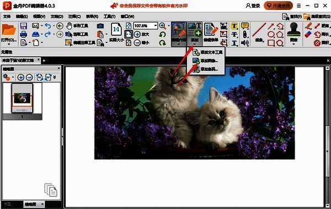Activate the Select tool (选取工具)
Viewport: 331px width, 209px height.
[x=77, y=34]
